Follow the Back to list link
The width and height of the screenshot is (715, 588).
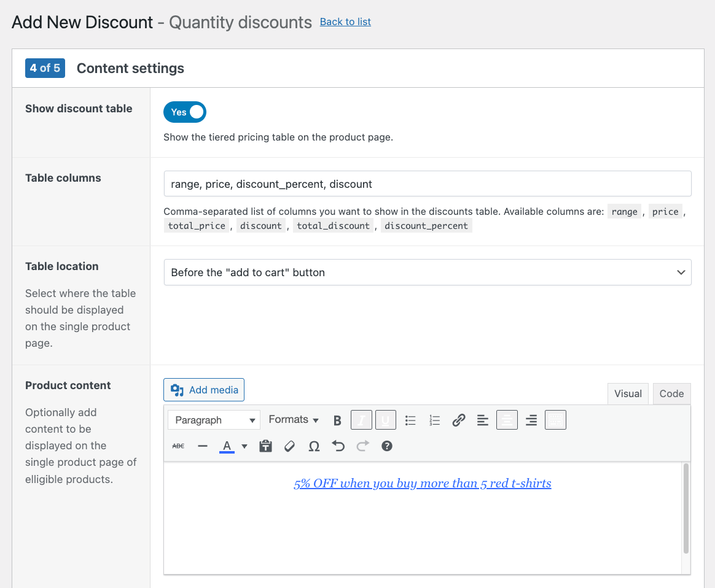click(345, 22)
